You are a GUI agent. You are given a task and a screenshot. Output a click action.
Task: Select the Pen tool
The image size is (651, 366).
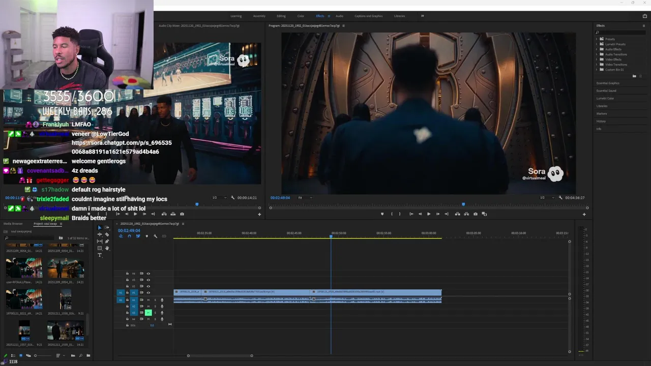(107, 241)
